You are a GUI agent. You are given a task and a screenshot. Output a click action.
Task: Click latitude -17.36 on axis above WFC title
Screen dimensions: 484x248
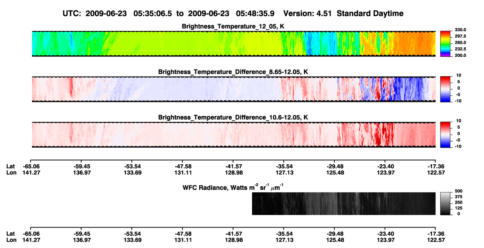[436, 166]
